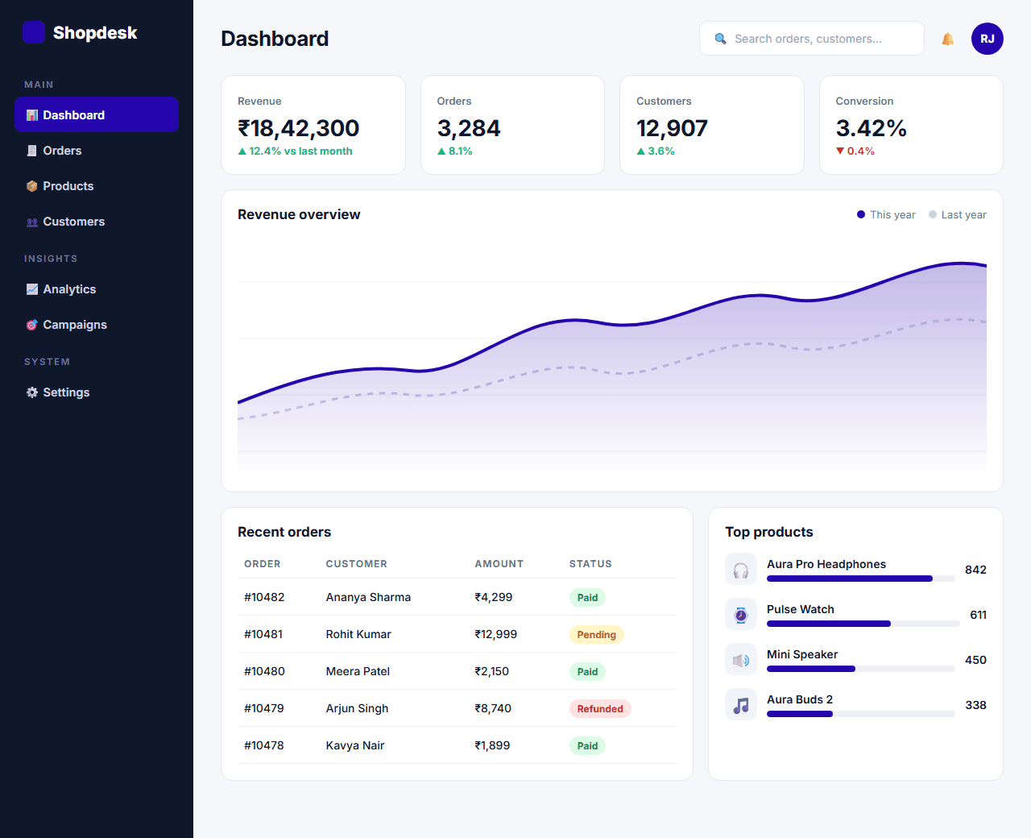
Task: Open notifications with the bell icon
Action: (948, 39)
